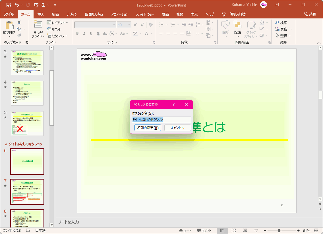Viewport: 323px width, 234px height.
Task: Toggle the コメント comments pane
Action: pos(204,231)
